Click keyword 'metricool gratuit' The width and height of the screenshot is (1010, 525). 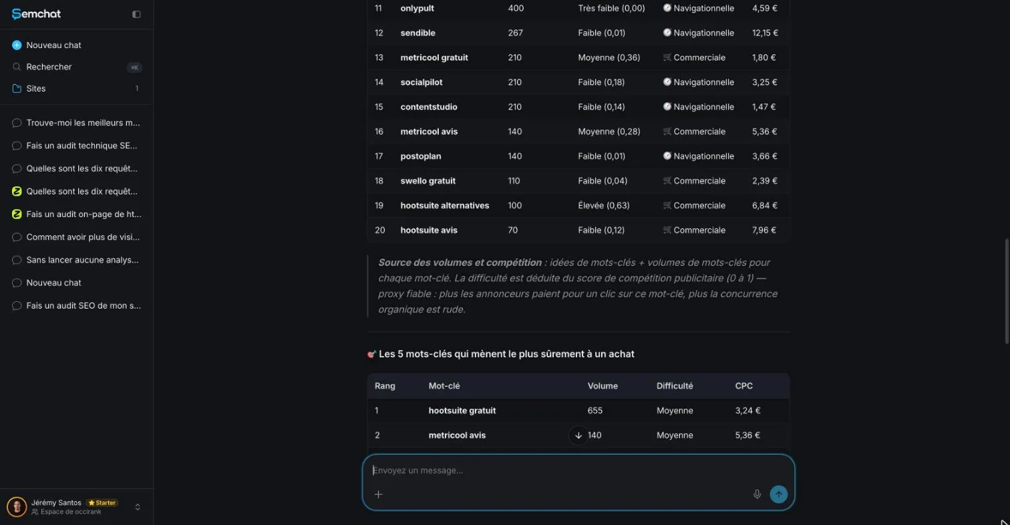tap(434, 57)
